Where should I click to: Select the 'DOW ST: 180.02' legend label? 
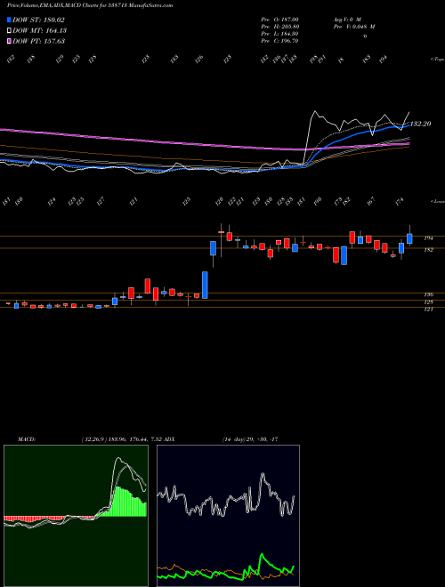coord(38,20)
